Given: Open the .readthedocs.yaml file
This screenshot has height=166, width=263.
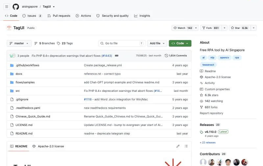Looking at the screenshot, I should click(x=28, y=108).
